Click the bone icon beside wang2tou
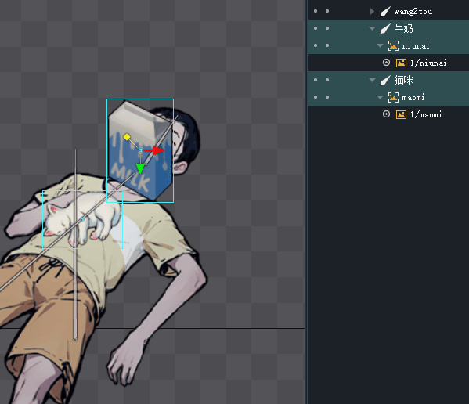Viewport: 469px width, 404px height. tap(385, 12)
